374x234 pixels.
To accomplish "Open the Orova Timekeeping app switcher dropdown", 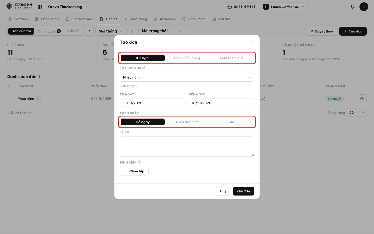I will point(67,7).
